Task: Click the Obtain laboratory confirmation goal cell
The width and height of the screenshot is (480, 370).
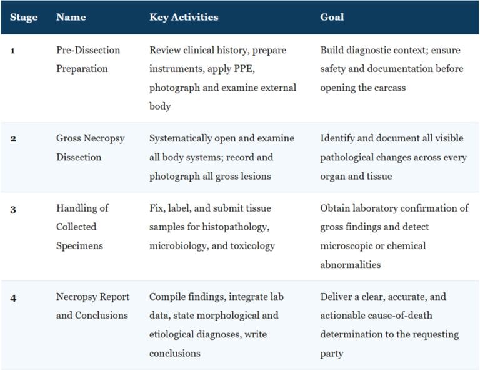Action: pyautogui.click(x=394, y=237)
